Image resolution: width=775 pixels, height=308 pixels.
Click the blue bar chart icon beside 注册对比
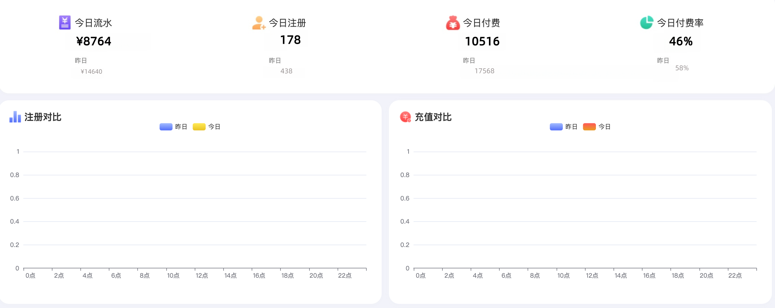(15, 117)
